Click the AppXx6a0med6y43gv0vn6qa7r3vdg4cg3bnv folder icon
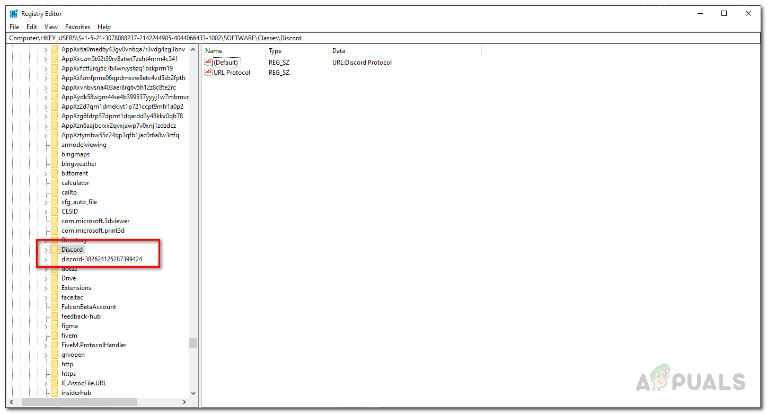 54,49
